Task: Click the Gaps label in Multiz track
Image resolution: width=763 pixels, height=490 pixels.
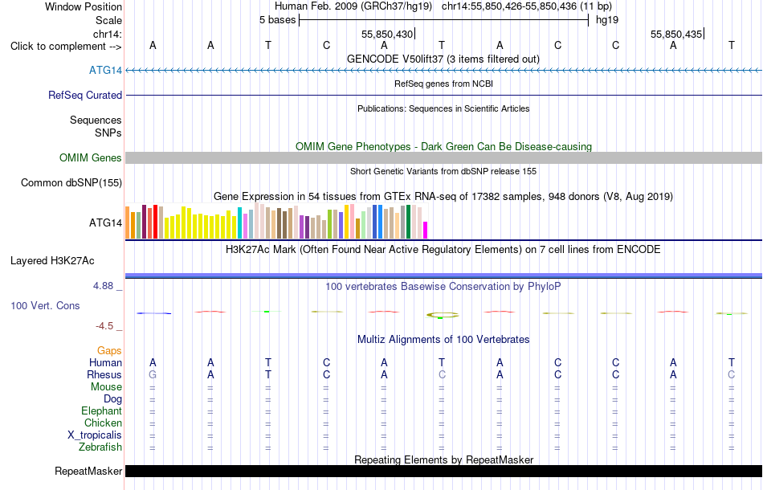Action: 109,351
